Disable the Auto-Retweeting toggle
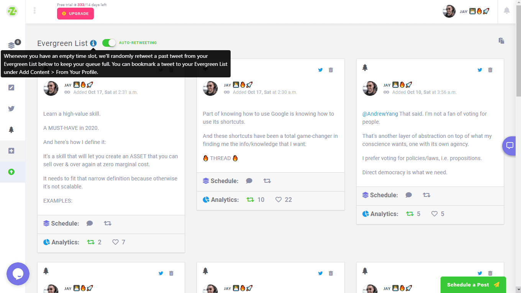Screen dimensions: 521x293 (109, 43)
